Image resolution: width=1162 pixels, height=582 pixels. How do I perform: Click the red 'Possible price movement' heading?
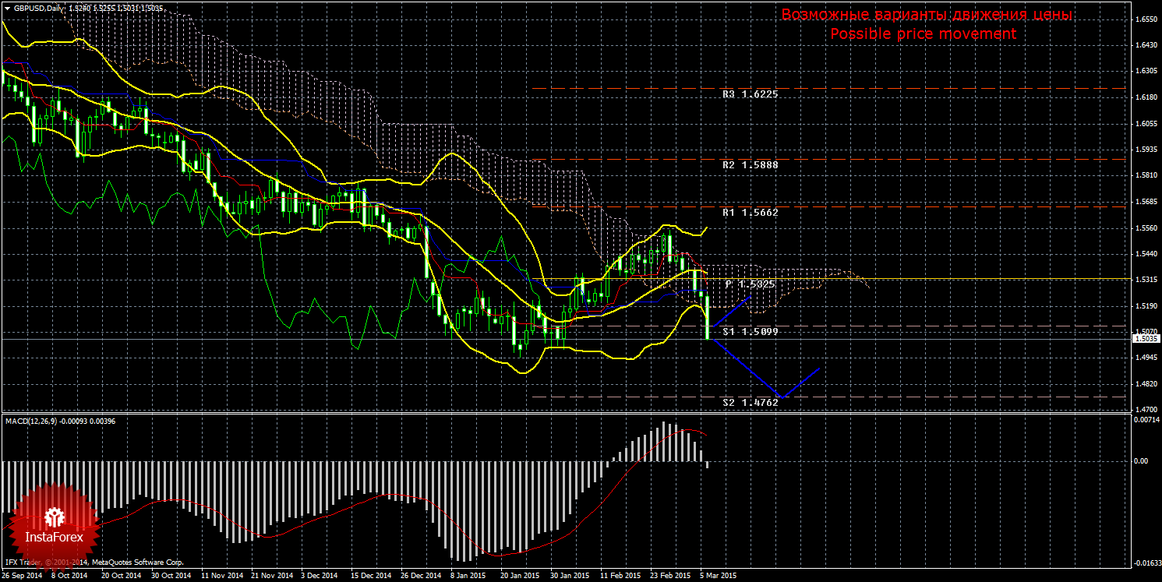tap(923, 34)
